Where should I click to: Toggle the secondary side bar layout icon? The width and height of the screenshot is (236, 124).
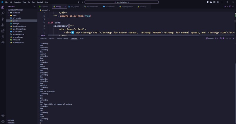[x=214, y=2]
